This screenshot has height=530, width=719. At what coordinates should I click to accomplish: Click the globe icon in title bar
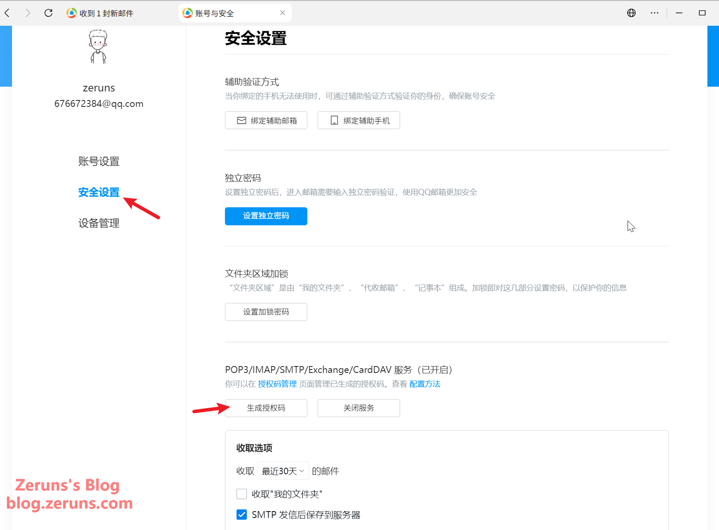[x=631, y=13]
